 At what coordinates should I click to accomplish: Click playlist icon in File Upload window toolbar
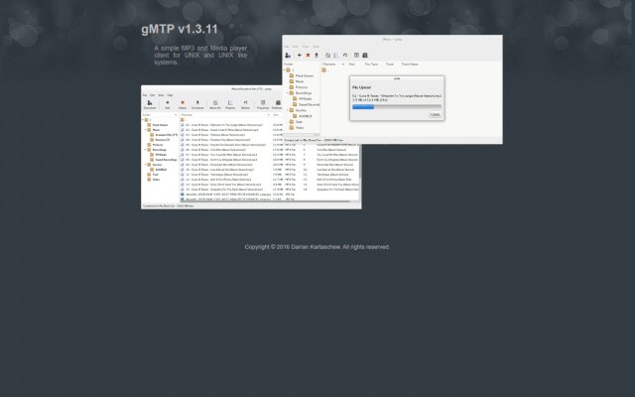tap(335, 56)
